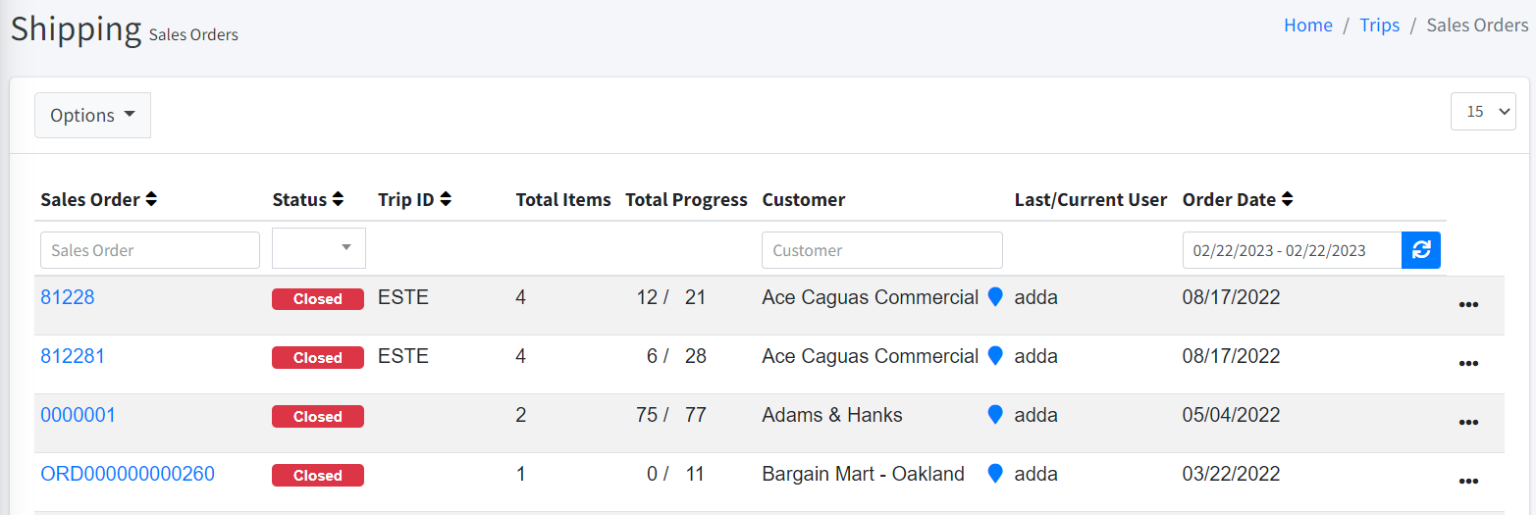Click location pin for Bargain Mart - Oakland
This screenshot has width=1536, height=515.
[x=994, y=474]
